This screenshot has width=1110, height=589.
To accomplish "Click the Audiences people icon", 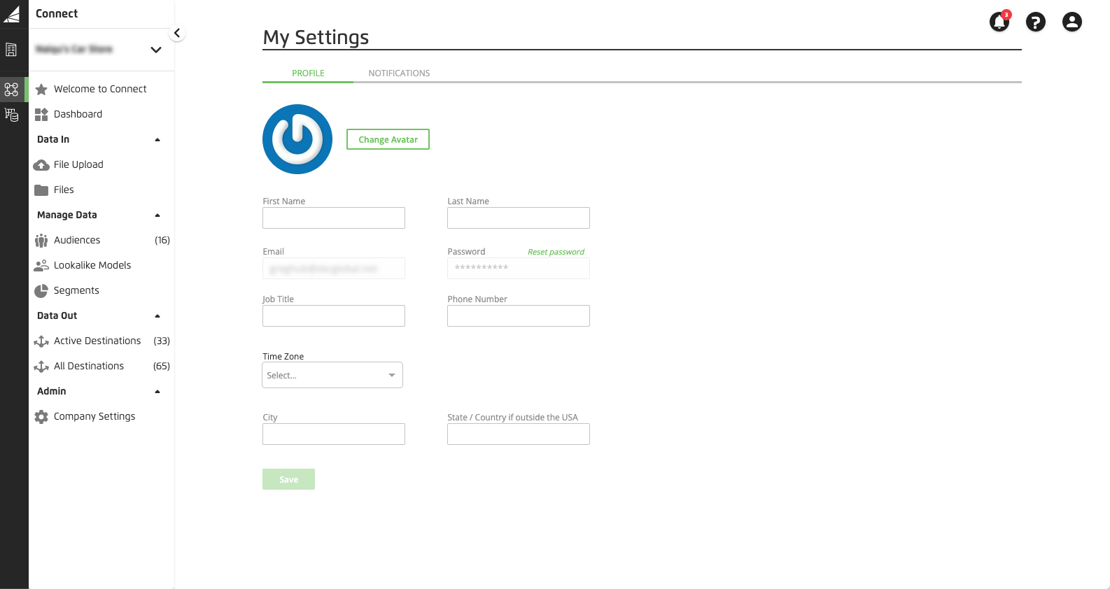I will click(41, 241).
